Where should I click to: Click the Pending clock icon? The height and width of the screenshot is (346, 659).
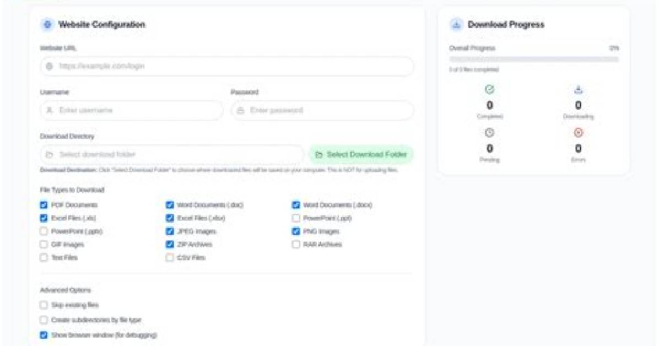click(x=490, y=132)
